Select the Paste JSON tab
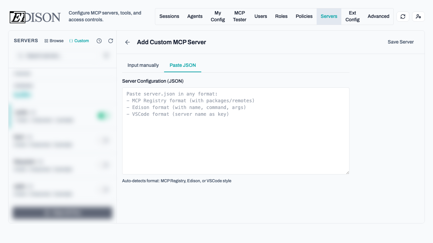Image resolution: width=433 pixels, height=243 pixels. coord(183,65)
